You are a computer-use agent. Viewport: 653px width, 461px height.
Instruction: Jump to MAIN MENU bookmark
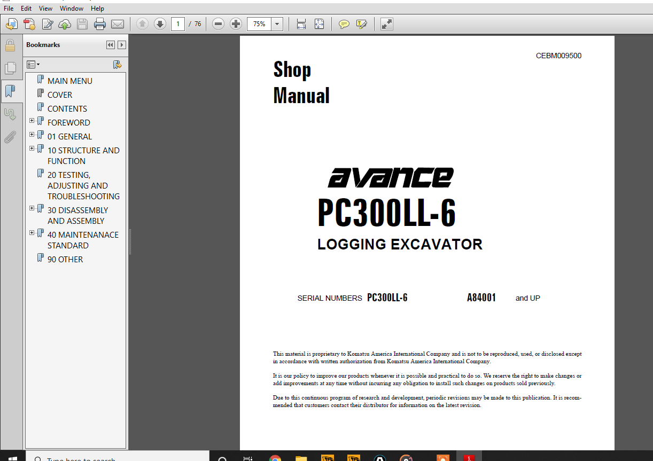70,81
